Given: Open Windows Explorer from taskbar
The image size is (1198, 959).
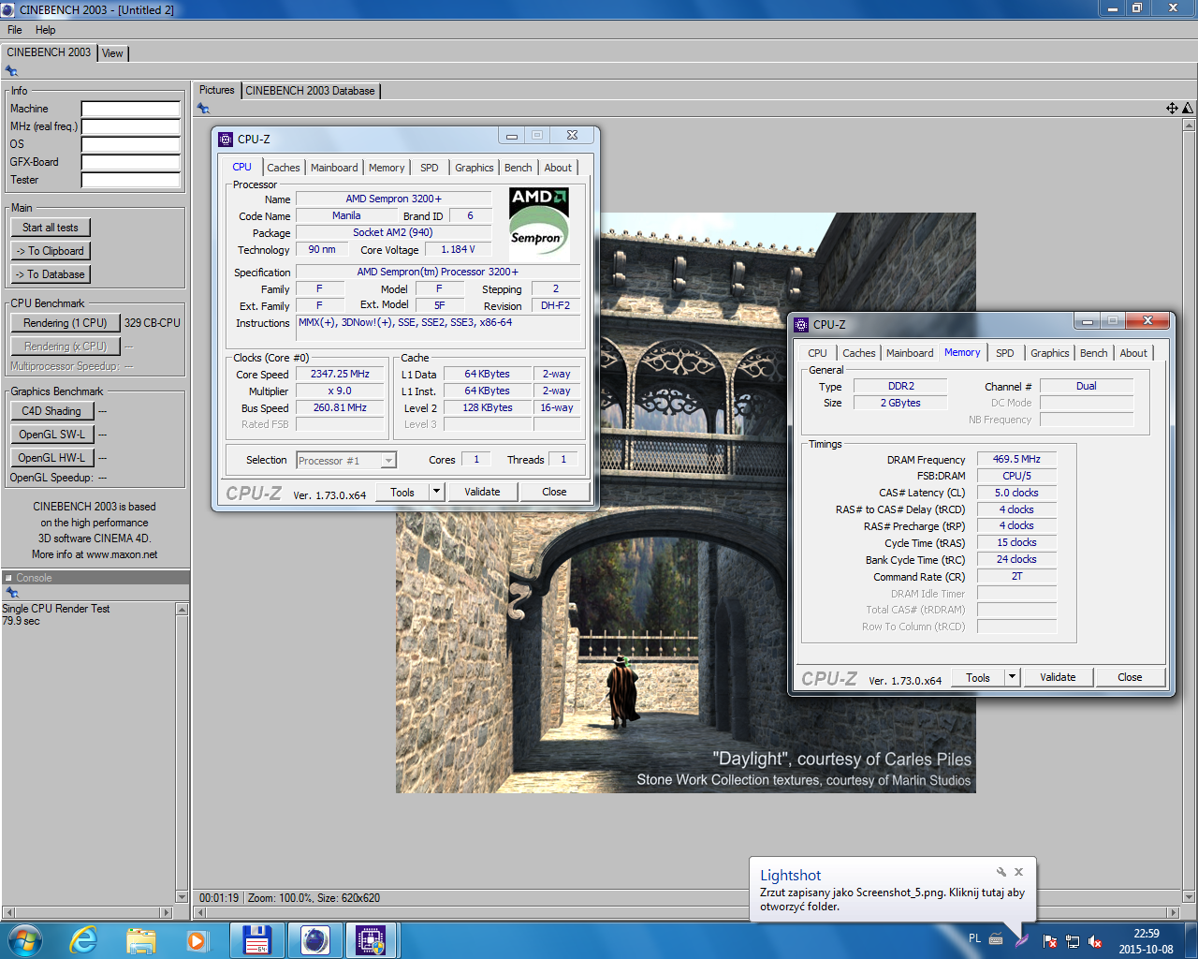Looking at the screenshot, I should click(140, 940).
